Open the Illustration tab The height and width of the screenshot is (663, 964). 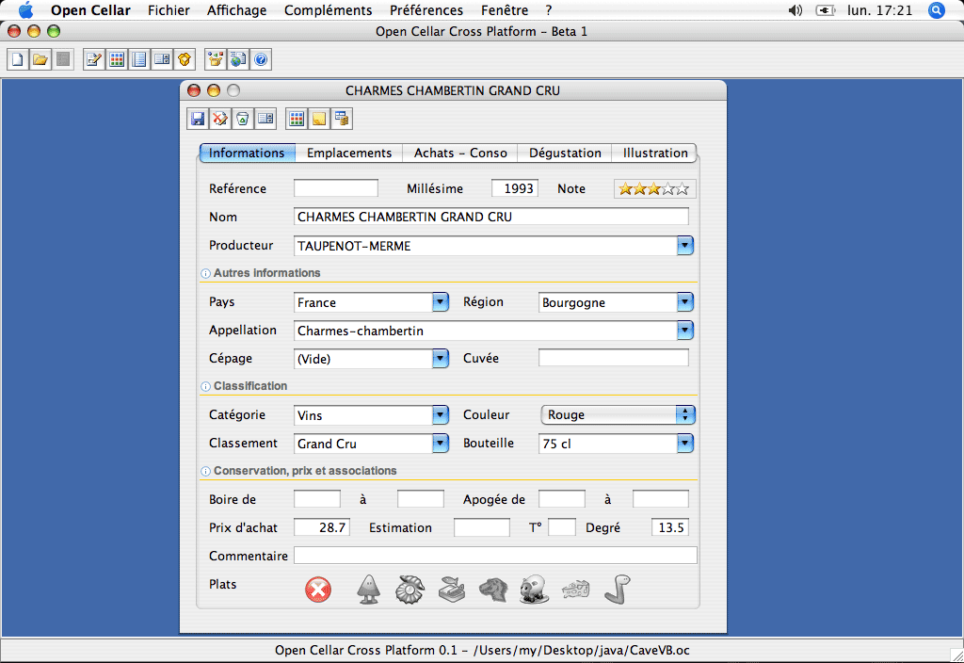[655, 154]
